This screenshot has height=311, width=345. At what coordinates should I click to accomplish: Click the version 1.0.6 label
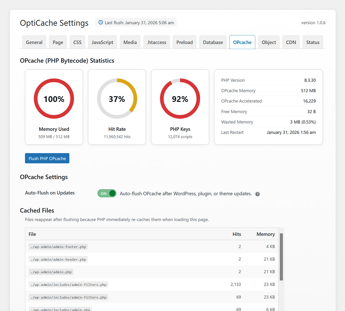pyautogui.click(x=313, y=23)
